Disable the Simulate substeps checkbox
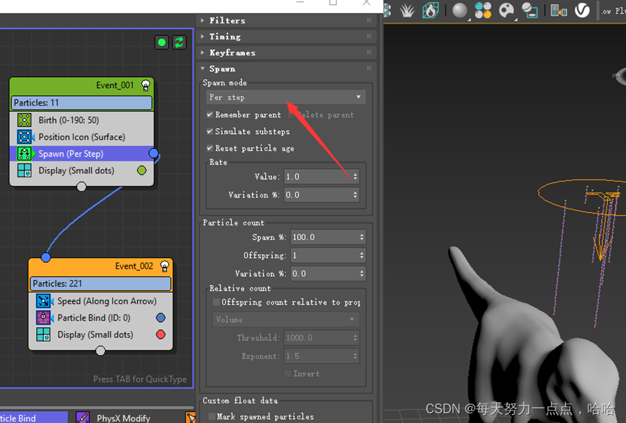Image resolution: width=626 pixels, height=423 pixels. tap(209, 131)
